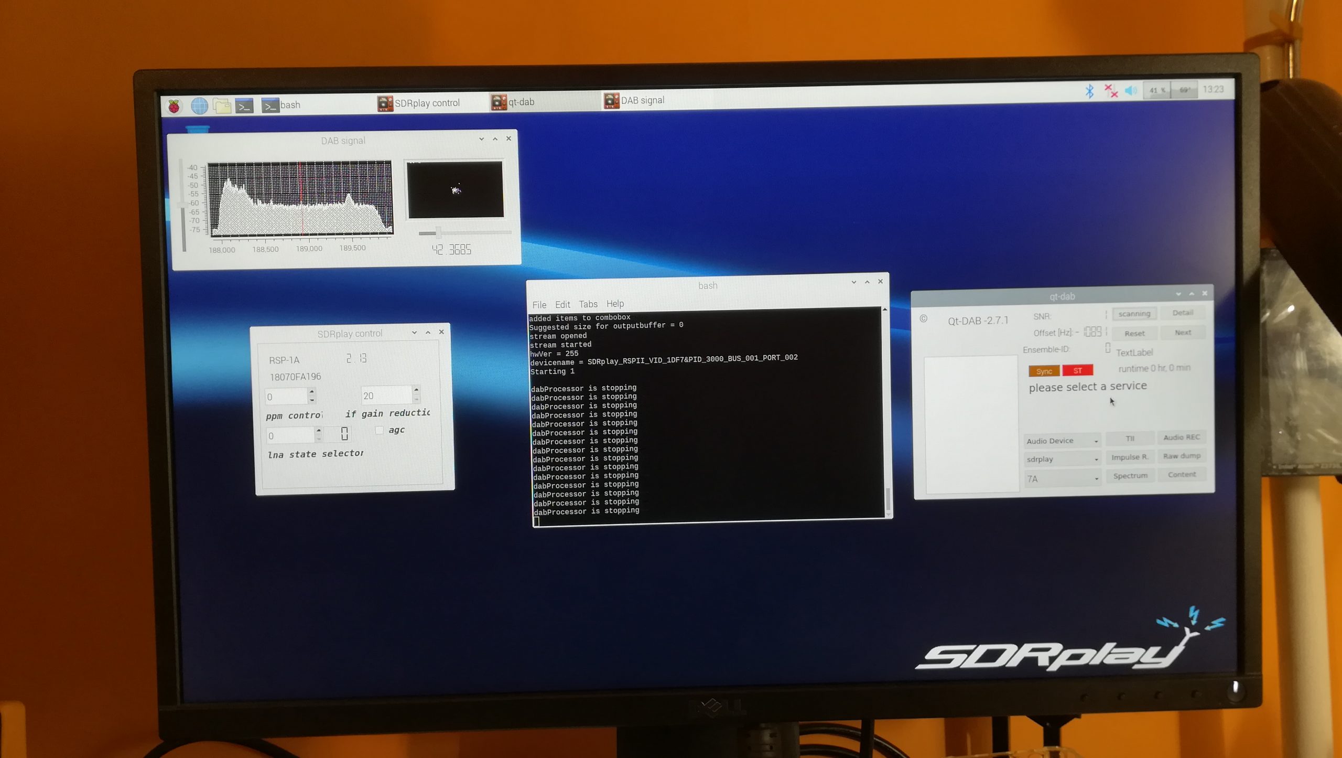
Task: Click the Raw dump button
Action: (x=1182, y=456)
